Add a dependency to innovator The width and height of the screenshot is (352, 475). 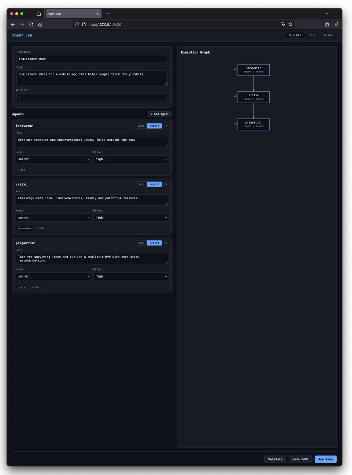coord(21,170)
